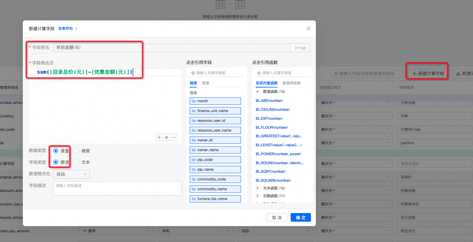Screen dimensions: 473x242
Task: Click the 字段描述 text area
Action: pos(117,188)
